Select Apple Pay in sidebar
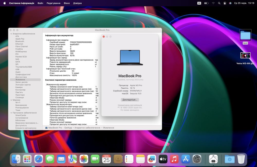This screenshot has width=257, height=167. click(x=20, y=39)
